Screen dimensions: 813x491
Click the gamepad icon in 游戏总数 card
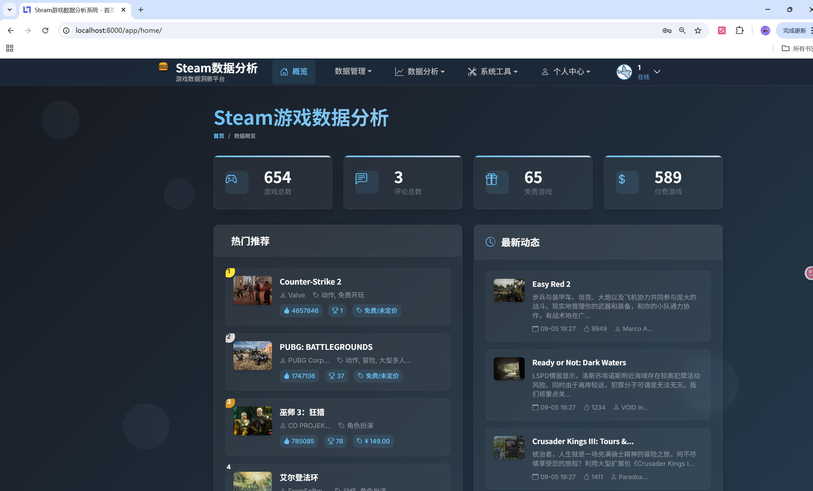tap(231, 179)
